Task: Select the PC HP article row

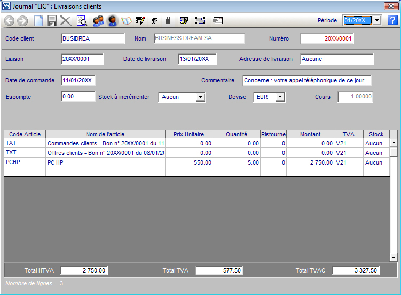Action: click(105, 162)
